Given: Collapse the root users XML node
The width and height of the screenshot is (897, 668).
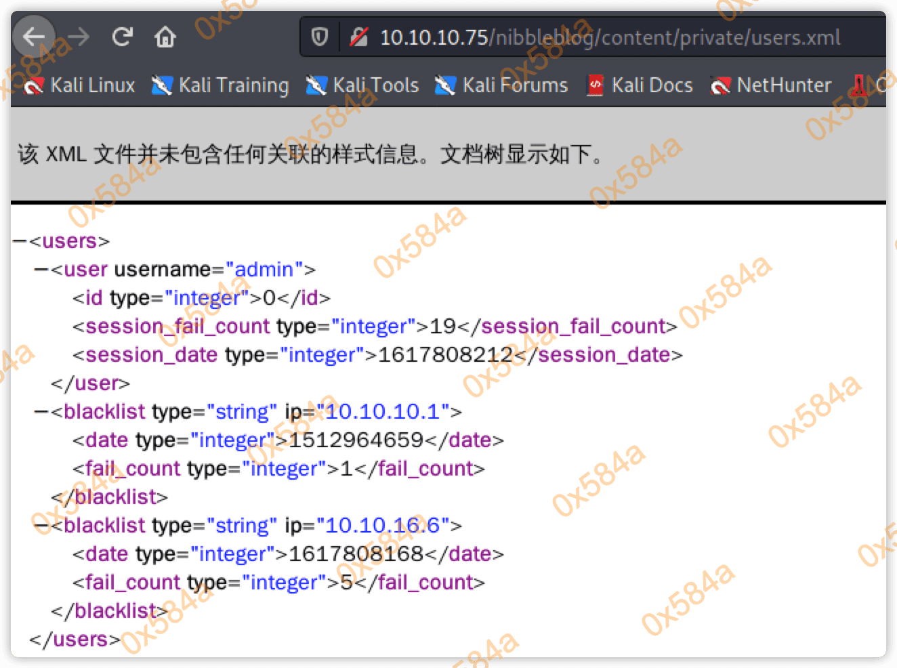Looking at the screenshot, I should pyautogui.click(x=20, y=241).
